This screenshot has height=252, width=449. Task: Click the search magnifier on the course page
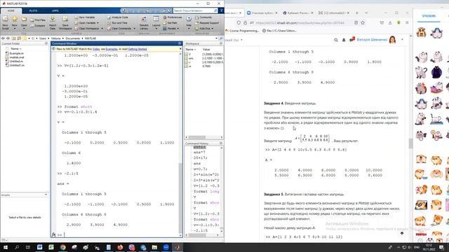tap(336, 40)
